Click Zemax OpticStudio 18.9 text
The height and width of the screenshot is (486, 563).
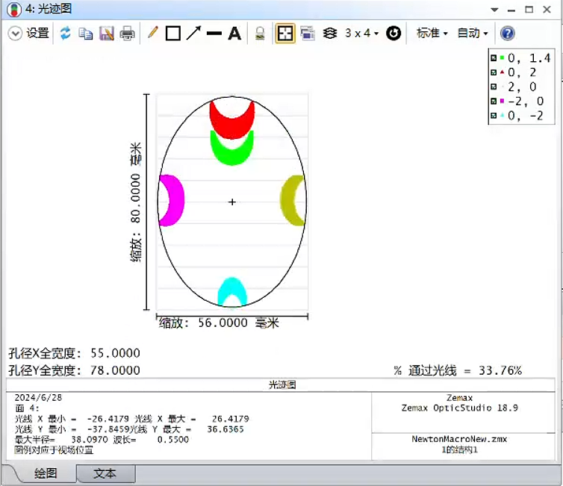pyautogui.click(x=460, y=408)
